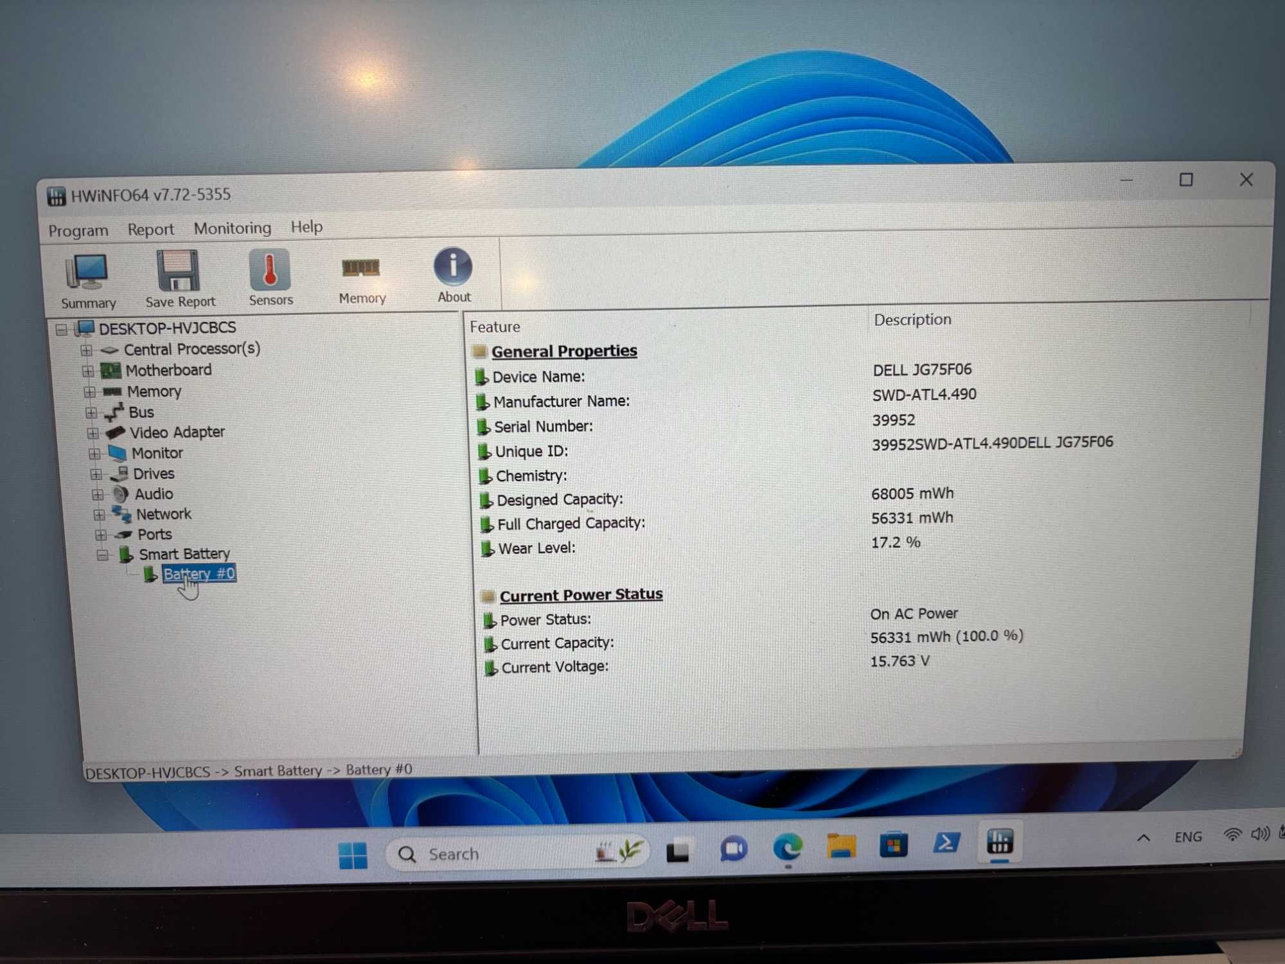
Task: Open the Memory toolbar icon
Action: point(362,280)
